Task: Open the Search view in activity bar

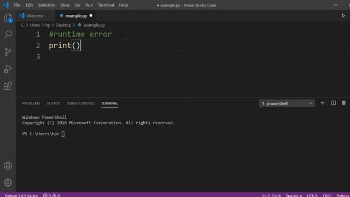Action: (x=8, y=34)
